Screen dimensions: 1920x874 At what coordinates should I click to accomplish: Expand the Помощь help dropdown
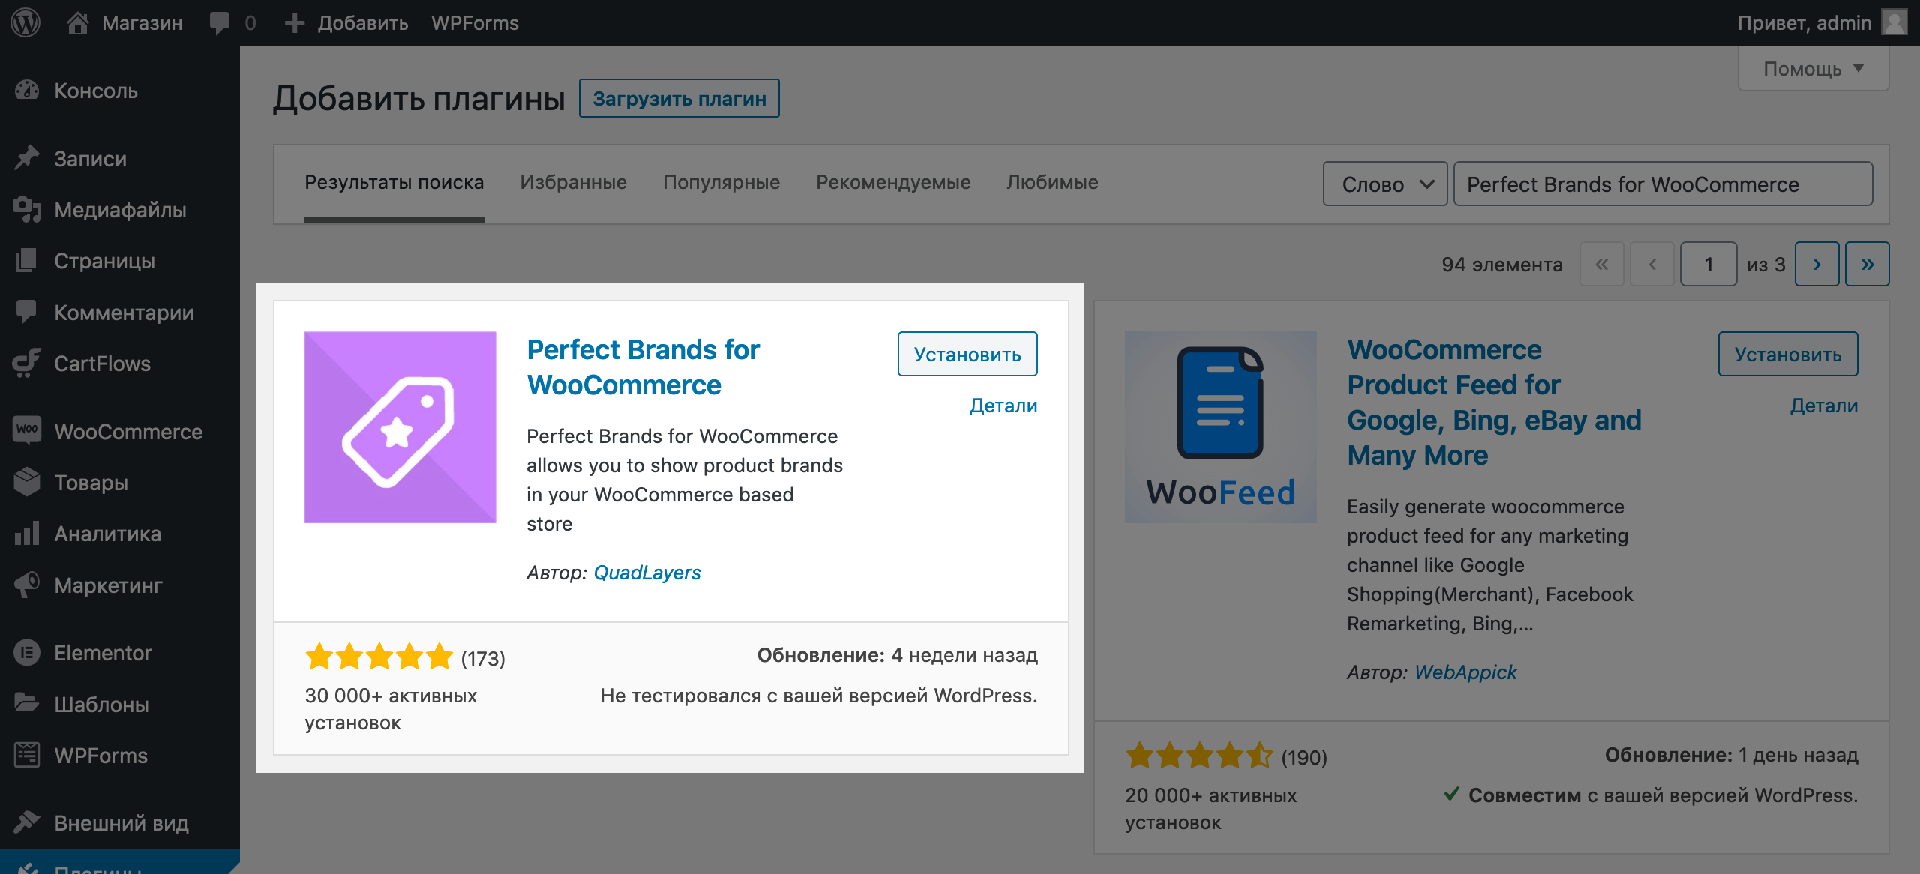(1813, 69)
